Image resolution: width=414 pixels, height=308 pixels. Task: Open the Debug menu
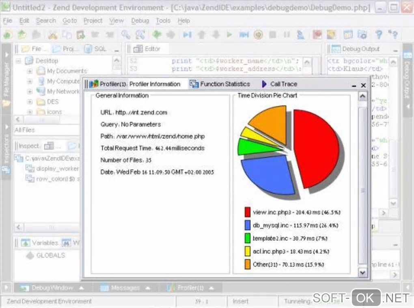(x=140, y=21)
